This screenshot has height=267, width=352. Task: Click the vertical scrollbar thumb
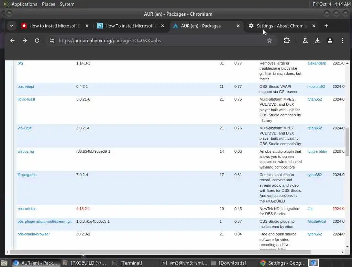click(347, 142)
